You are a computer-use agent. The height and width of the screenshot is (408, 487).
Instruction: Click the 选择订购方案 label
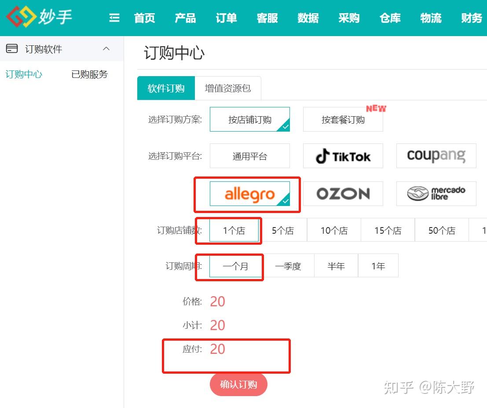(x=175, y=119)
